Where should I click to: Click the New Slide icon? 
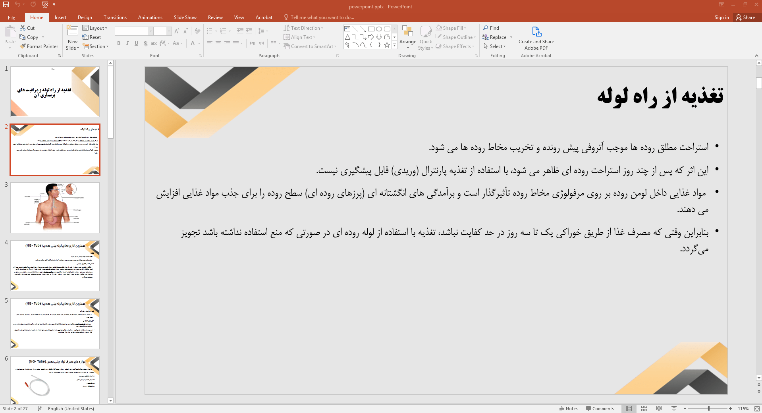[x=72, y=31]
